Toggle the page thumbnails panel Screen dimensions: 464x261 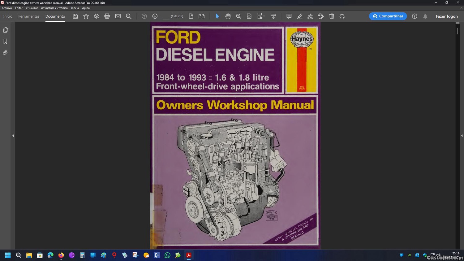[x=6, y=30]
